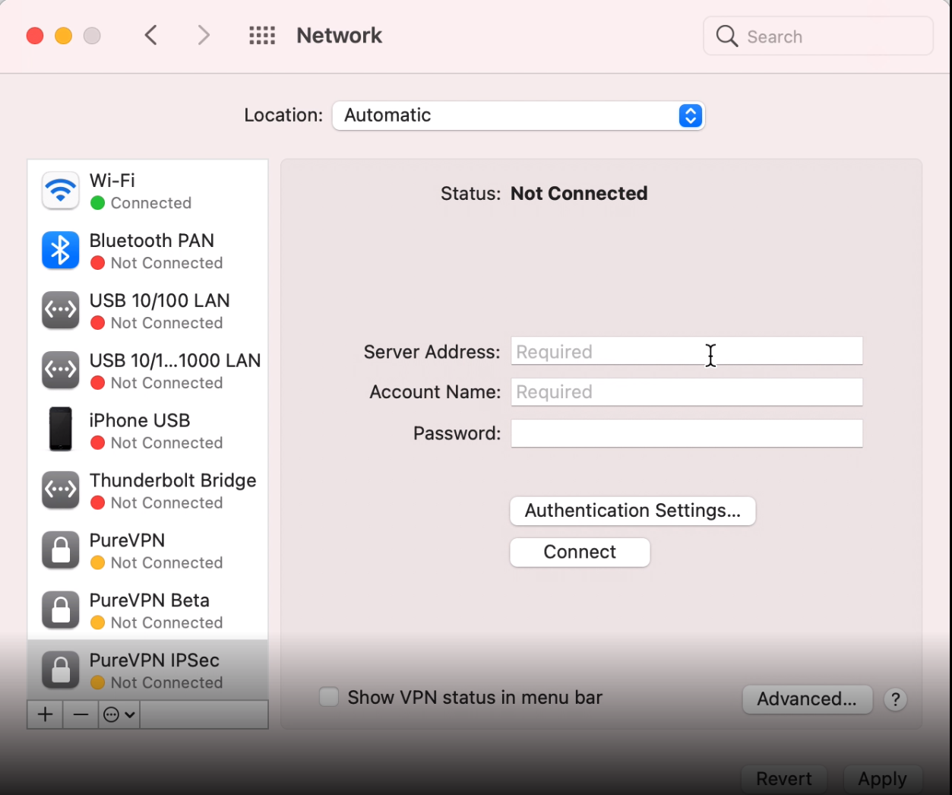Screen dimensions: 952x795
Task: Click the Bluetooth PAN icon
Action: [x=60, y=250]
